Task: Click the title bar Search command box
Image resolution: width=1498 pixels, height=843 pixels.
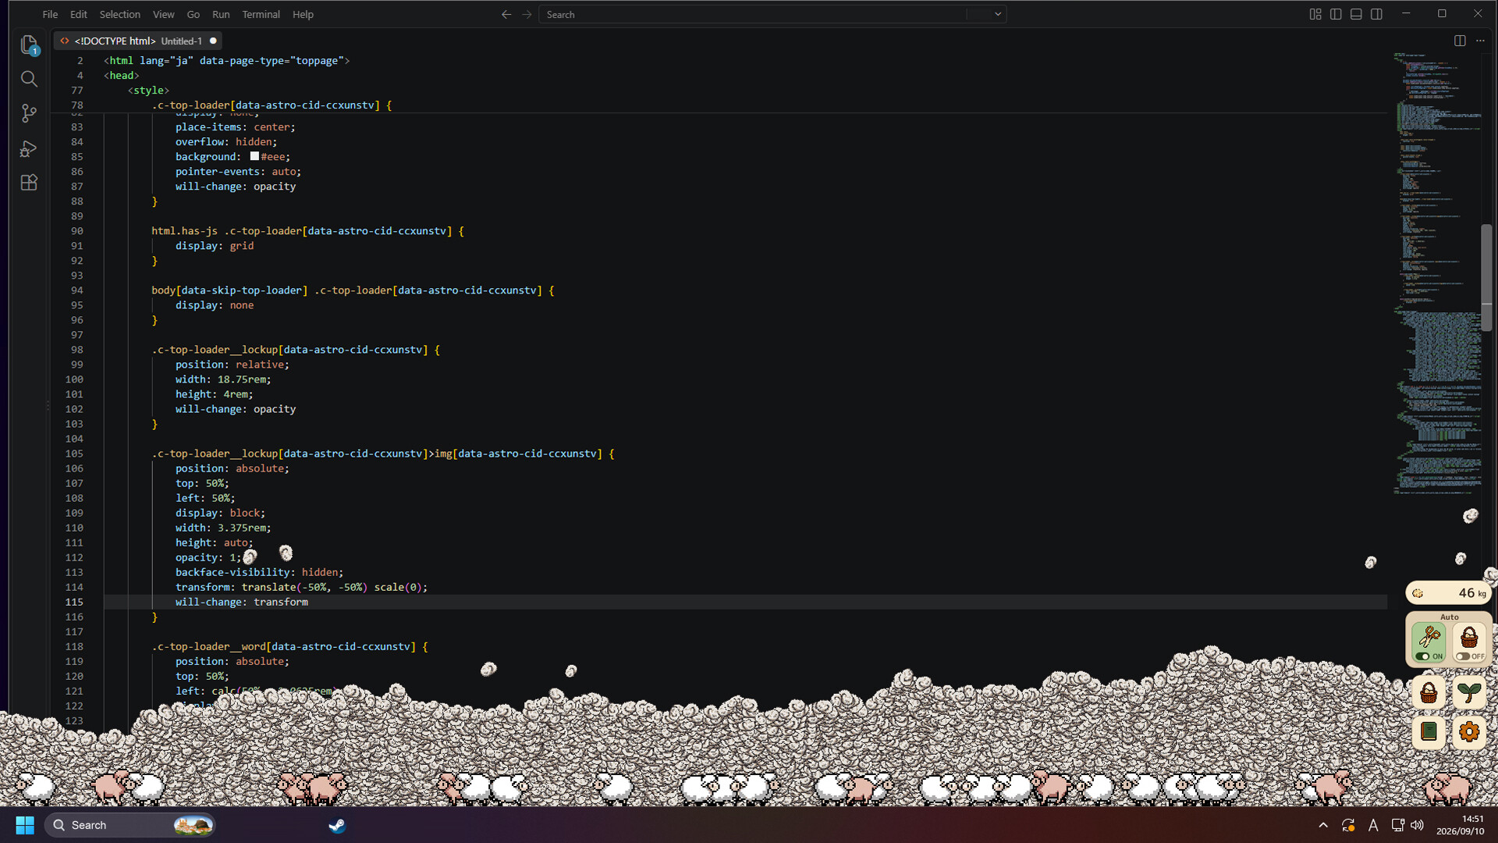Action: pos(772,14)
